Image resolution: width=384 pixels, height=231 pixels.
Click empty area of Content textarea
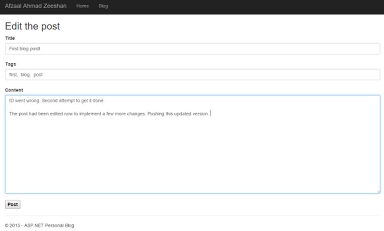192,154
